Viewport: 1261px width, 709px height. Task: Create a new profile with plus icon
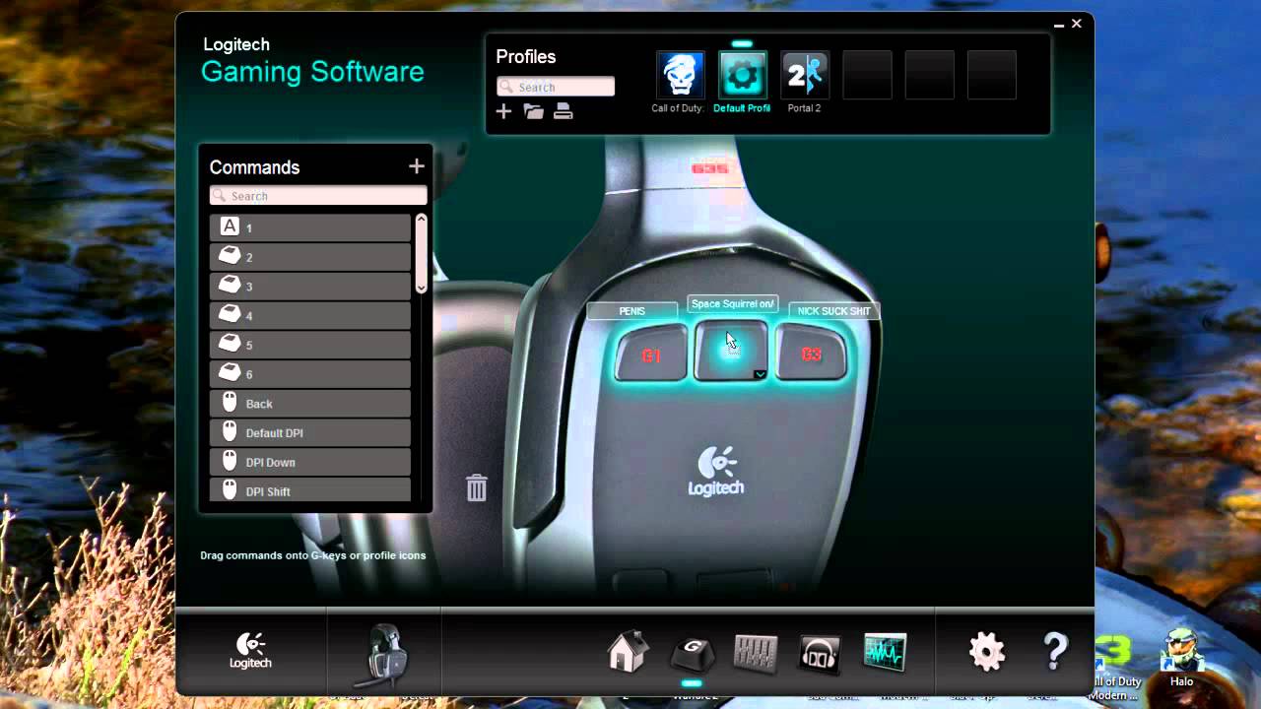[503, 111]
